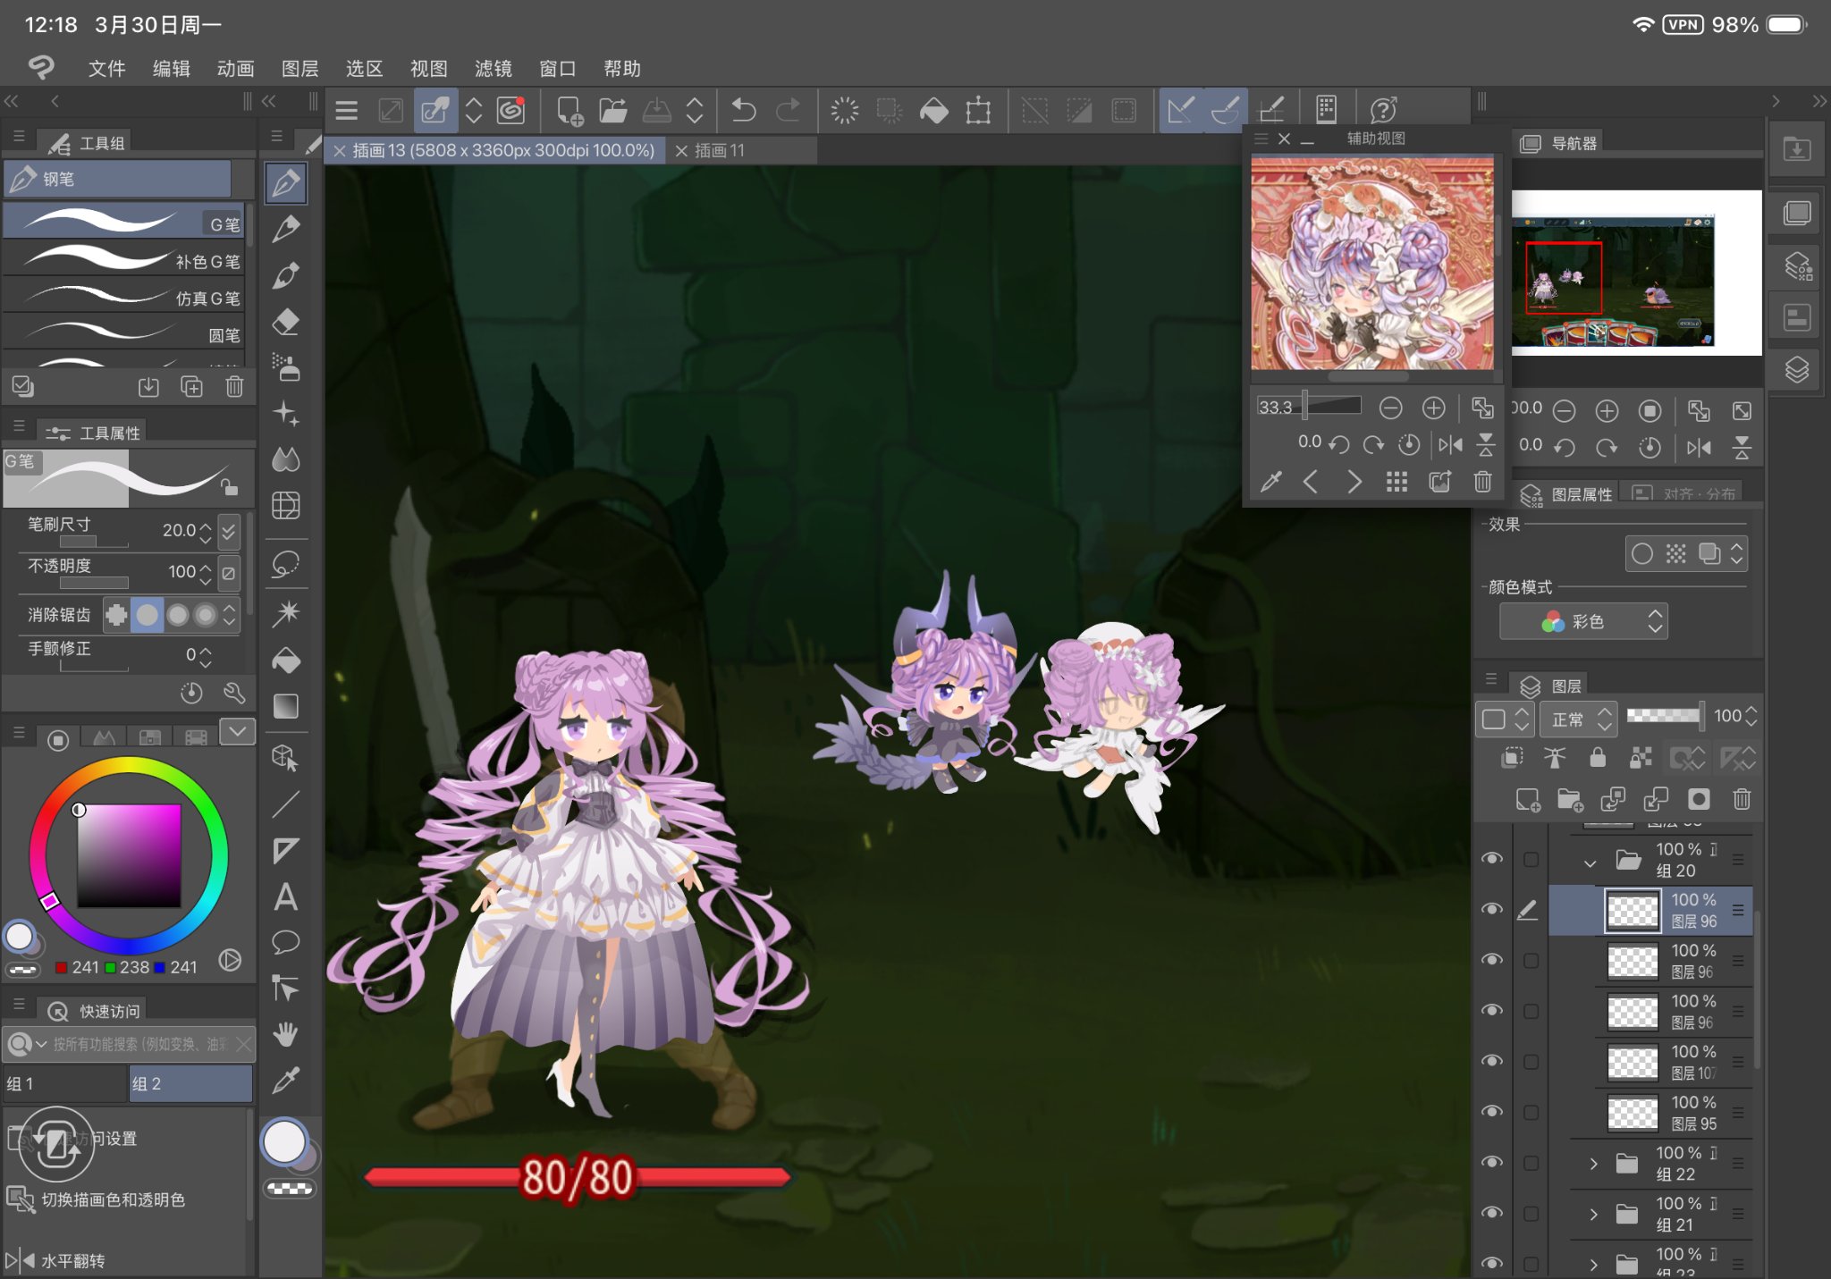Pick a color in the color wheel square
The width and height of the screenshot is (1831, 1279).
point(129,855)
